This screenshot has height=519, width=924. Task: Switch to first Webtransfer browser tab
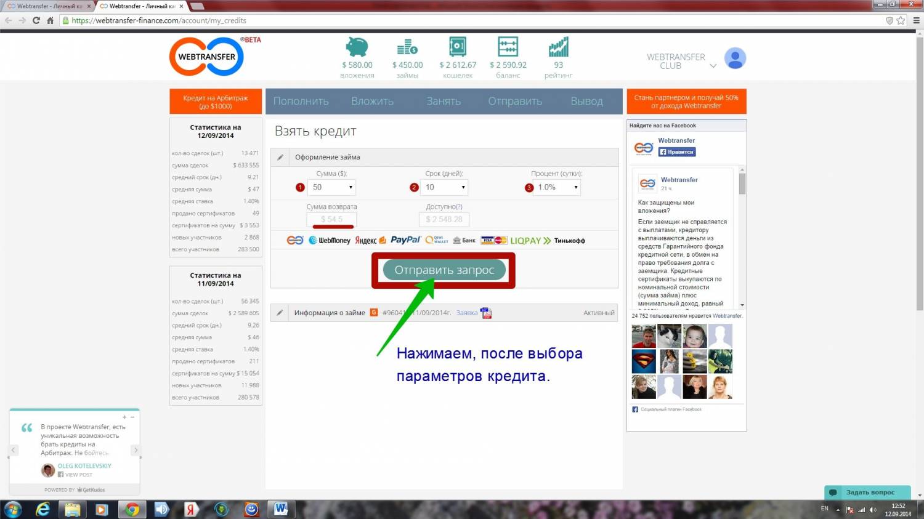pyautogui.click(x=48, y=6)
